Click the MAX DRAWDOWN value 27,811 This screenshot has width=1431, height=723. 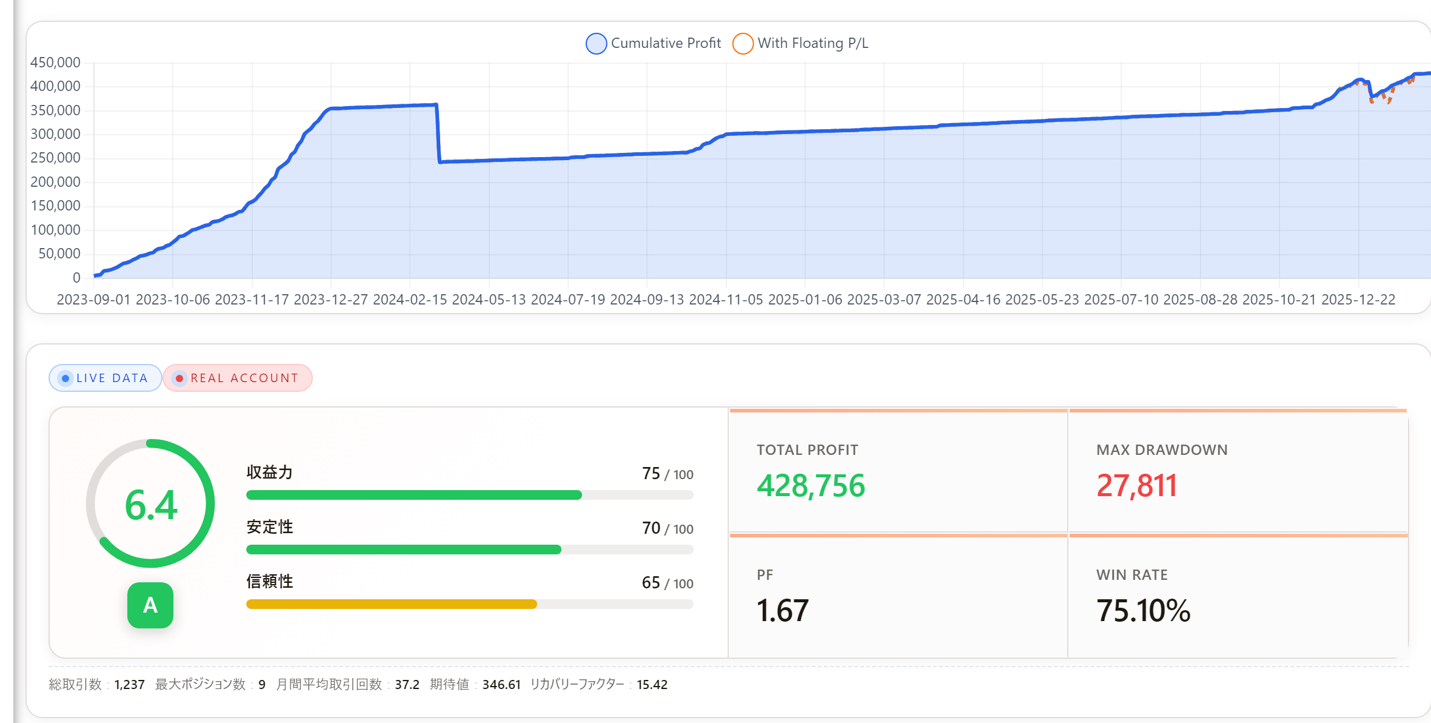[x=1137, y=486]
